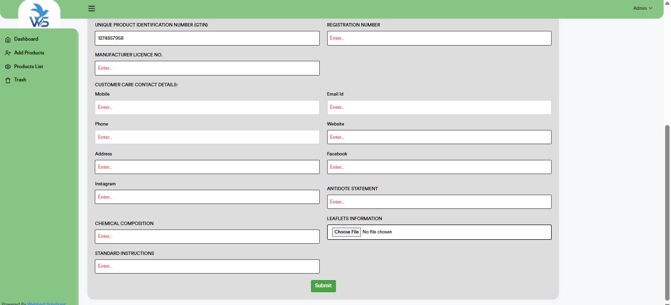Screen dimensions: 671x305
Task: Expand the Admin chevron at top right
Action: click(651, 8)
